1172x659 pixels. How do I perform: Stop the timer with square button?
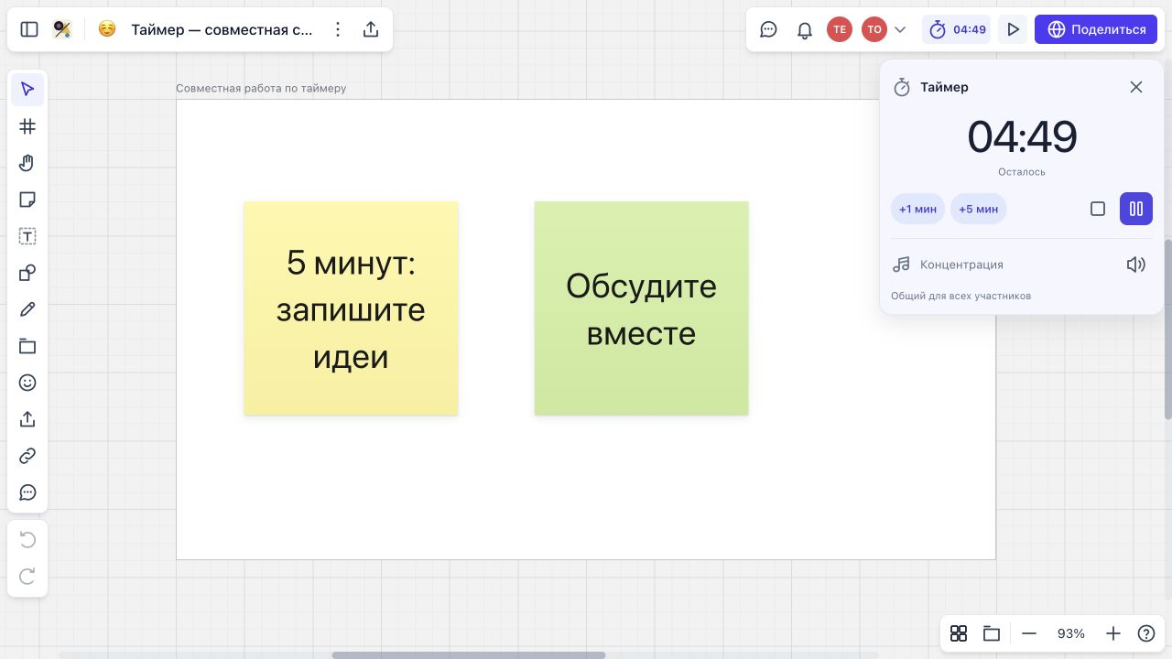[1098, 209]
